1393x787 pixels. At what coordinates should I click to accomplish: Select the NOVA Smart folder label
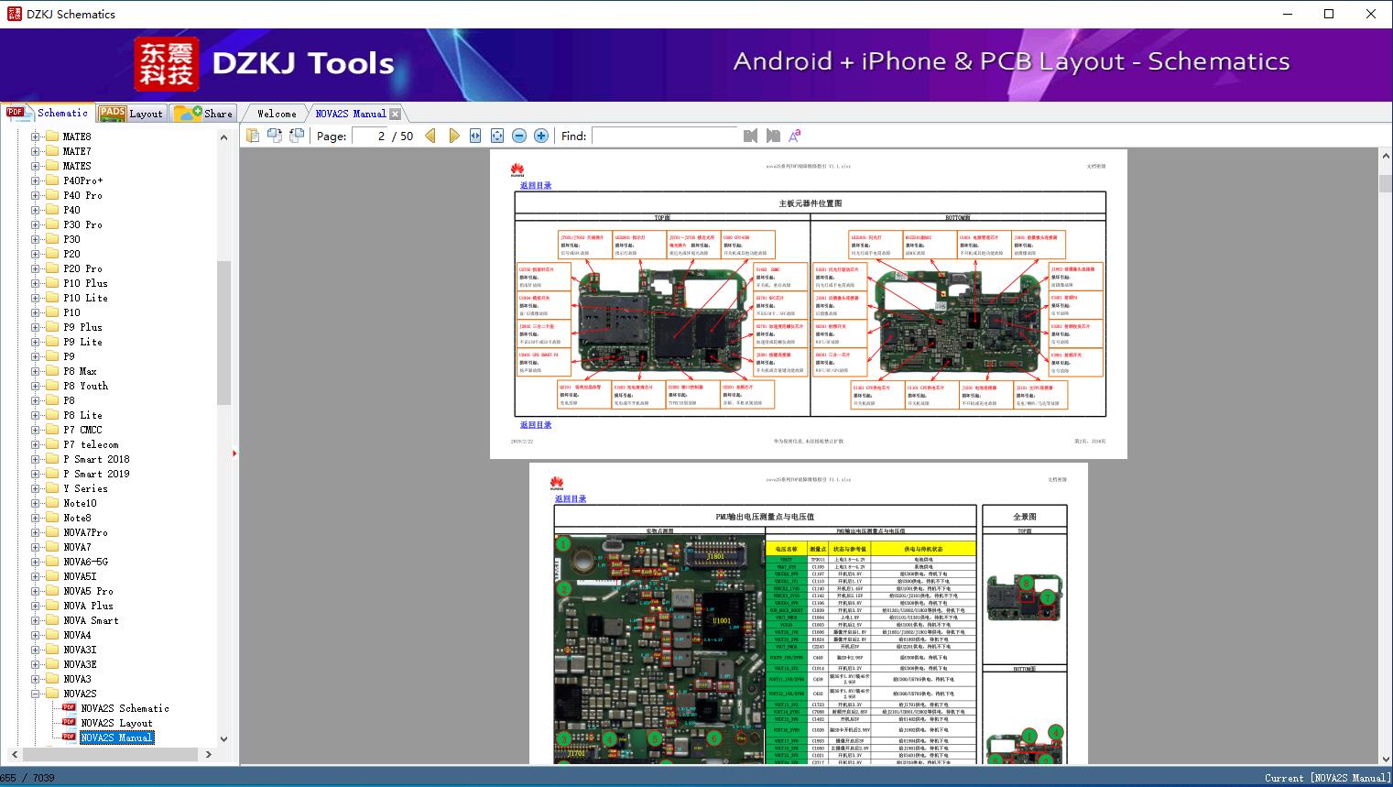[x=91, y=620]
